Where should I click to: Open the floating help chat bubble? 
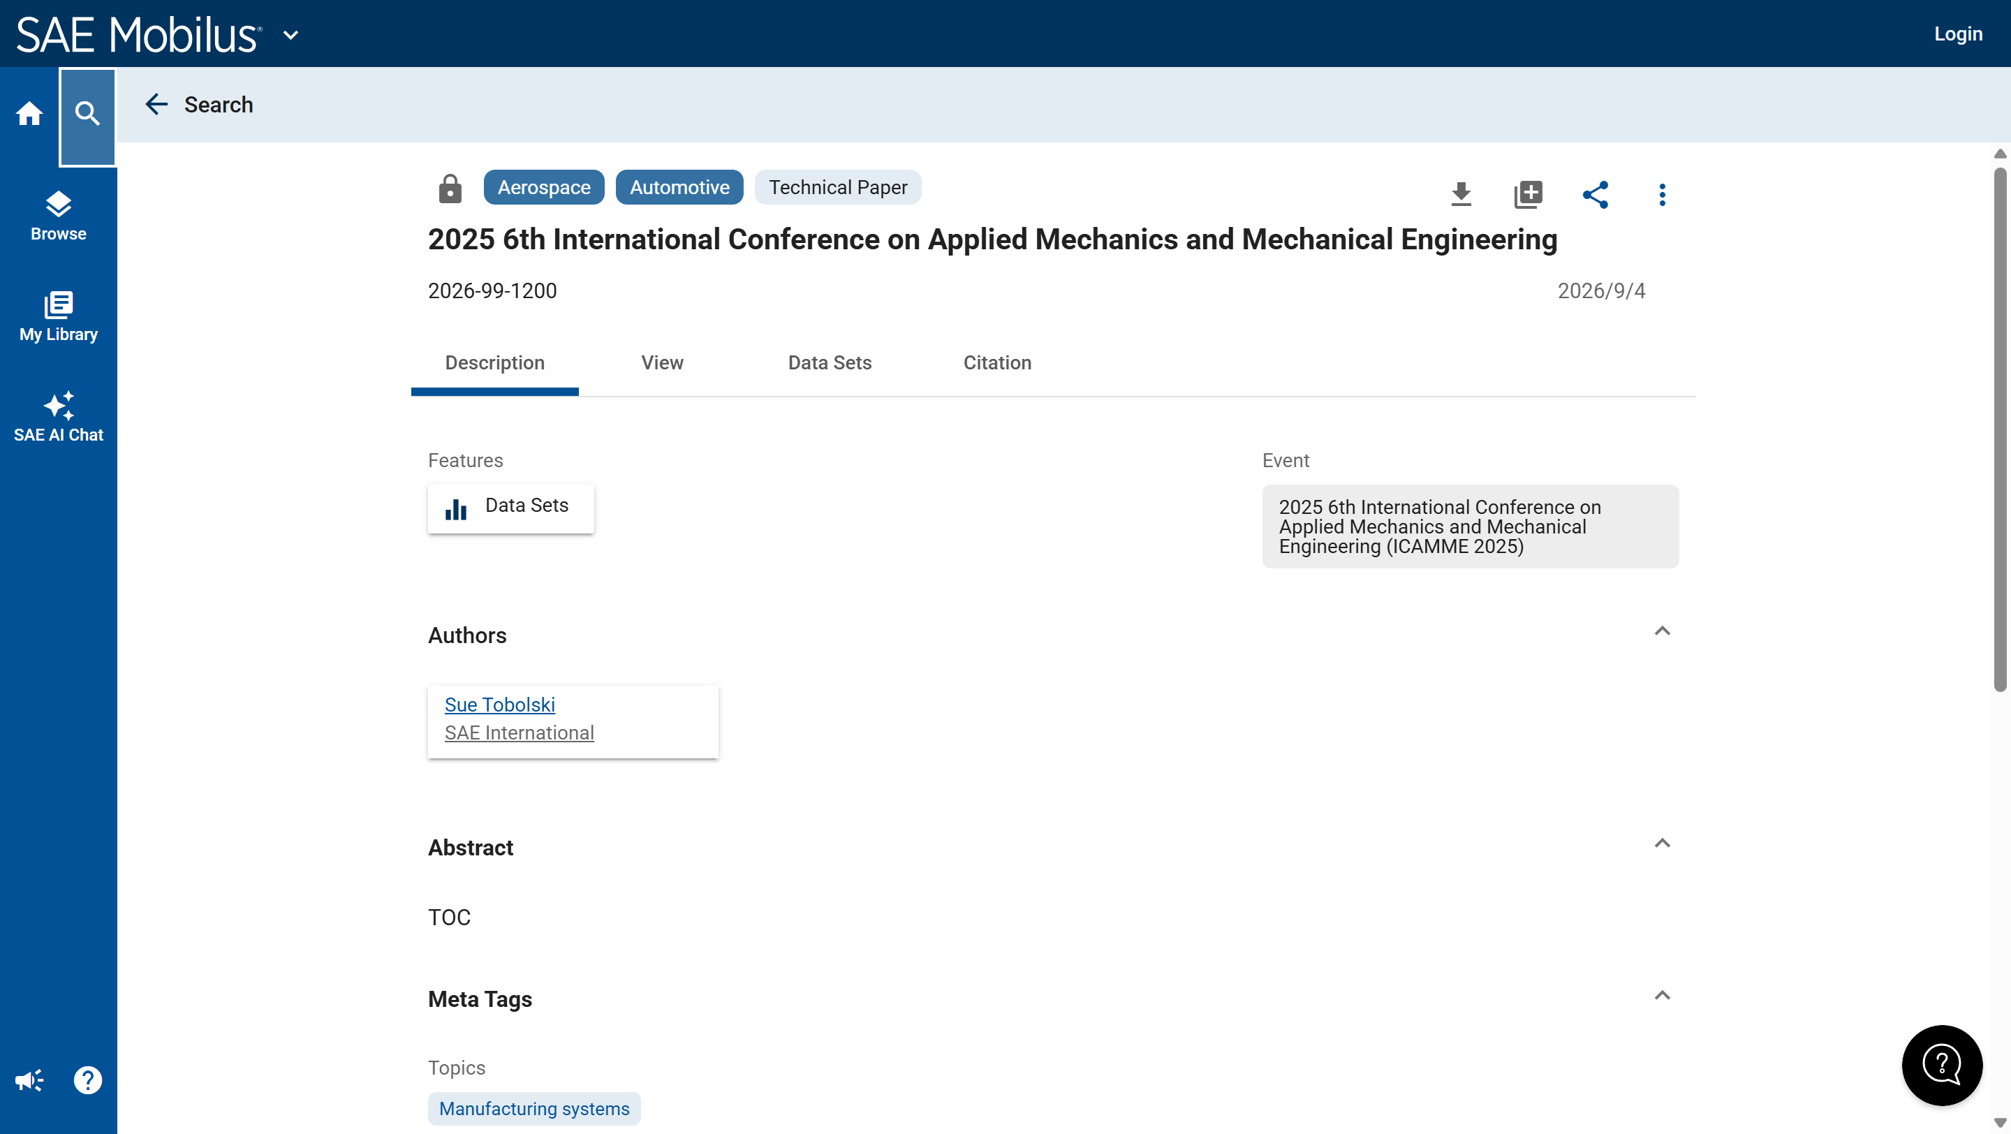(1941, 1066)
